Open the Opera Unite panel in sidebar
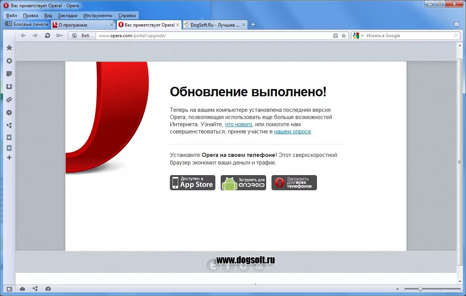Viewport: 466px width, 296px height. 9,125
